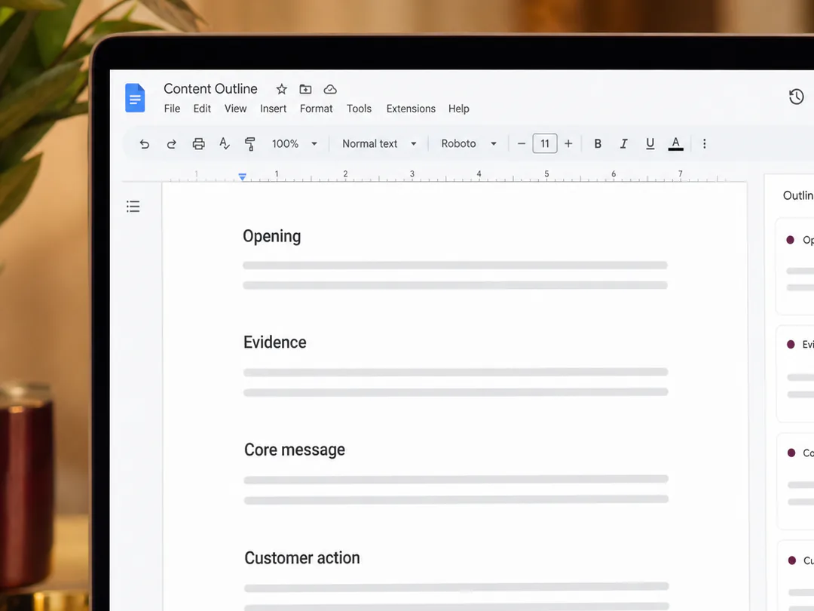
Task: Open the Insert menu
Action: click(x=273, y=109)
